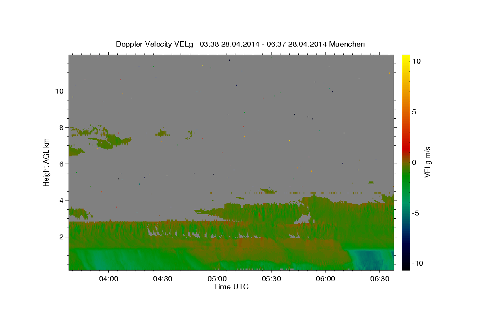Screen dimensions: 487x324
Task: Select the 06:00 time tick label
Action: click(x=325, y=279)
